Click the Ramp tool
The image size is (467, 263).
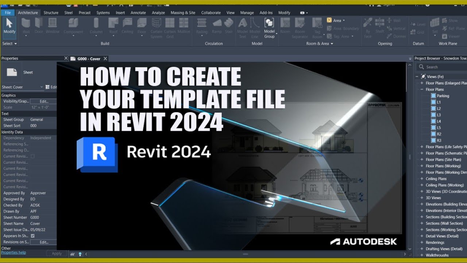pyautogui.click(x=217, y=26)
